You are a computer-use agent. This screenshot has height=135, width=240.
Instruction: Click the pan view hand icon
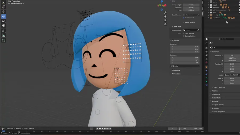pos(165,16)
